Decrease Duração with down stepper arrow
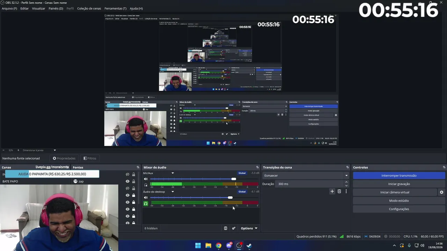The height and width of the screenshot is (251, 447). tap(346, 185)
